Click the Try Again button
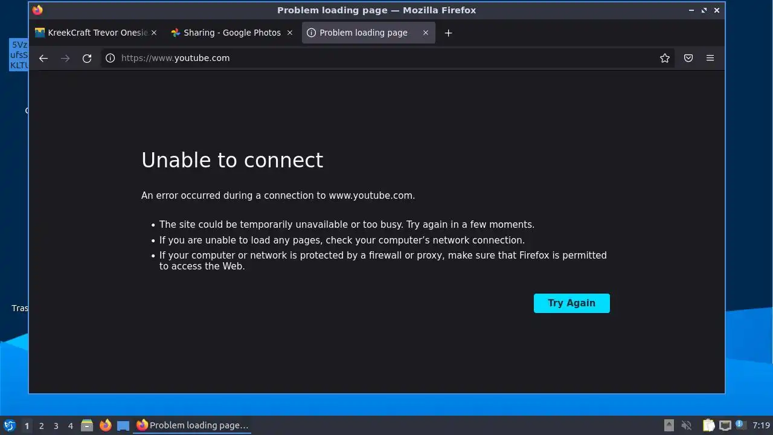The width and height of the screenshot is (773, 435). [571, 303]
